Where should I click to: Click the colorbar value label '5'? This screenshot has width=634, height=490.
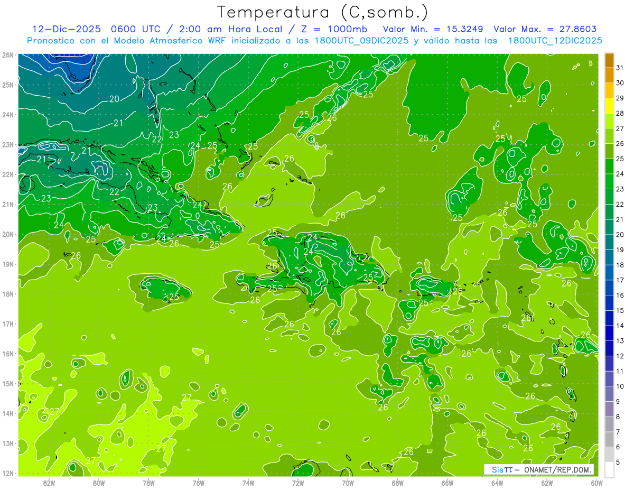coord(618,463)
